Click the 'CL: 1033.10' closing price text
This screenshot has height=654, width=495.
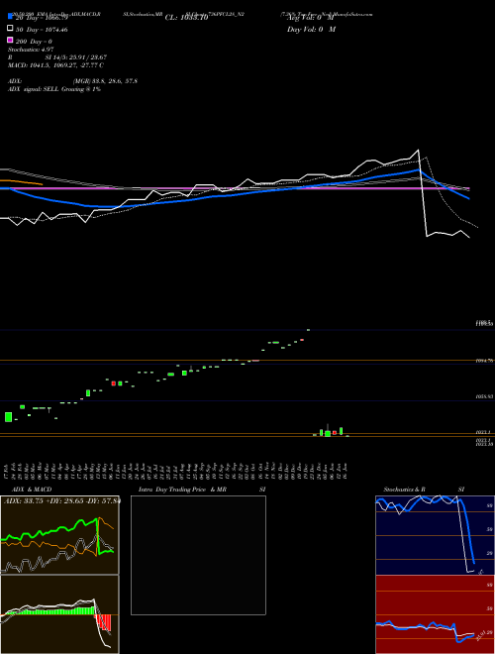pyautogui.click(x=186, y=18)
